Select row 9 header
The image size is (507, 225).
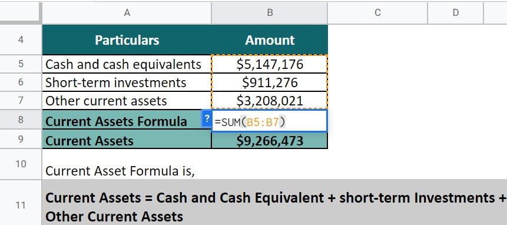21,139
